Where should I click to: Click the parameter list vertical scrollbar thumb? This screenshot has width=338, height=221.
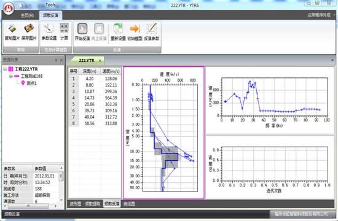(x=61, y=176)
